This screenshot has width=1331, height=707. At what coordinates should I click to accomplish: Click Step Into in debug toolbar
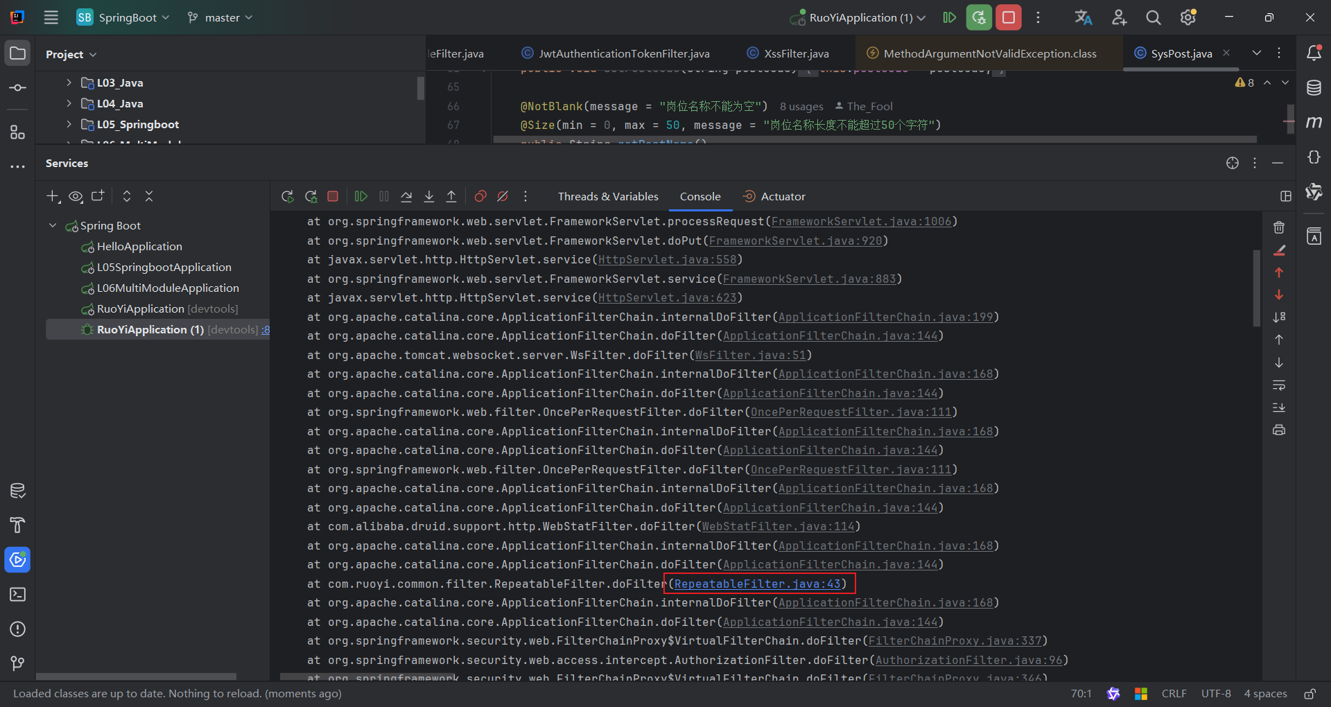tap(429, 197)
